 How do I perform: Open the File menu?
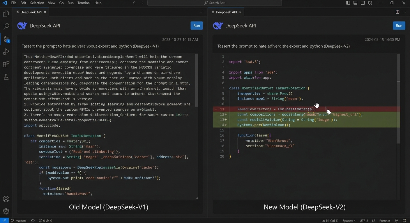tap(14, 3)
